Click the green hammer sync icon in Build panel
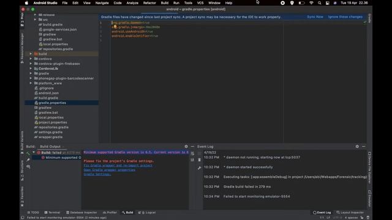The width and height of the screenshot is (392, 220). tap(28, 153)
